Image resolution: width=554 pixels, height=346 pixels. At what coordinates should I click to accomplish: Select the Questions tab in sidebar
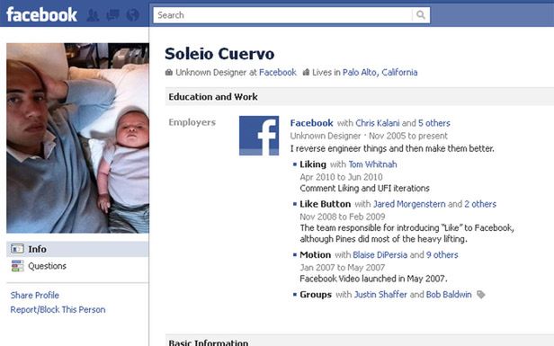tap(77, 266)
